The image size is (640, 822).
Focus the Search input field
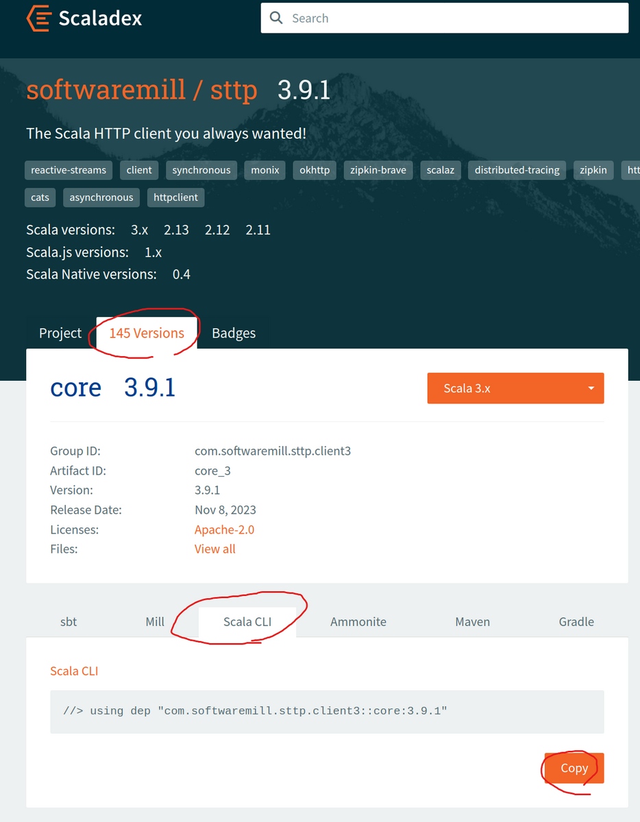[445, 18]
